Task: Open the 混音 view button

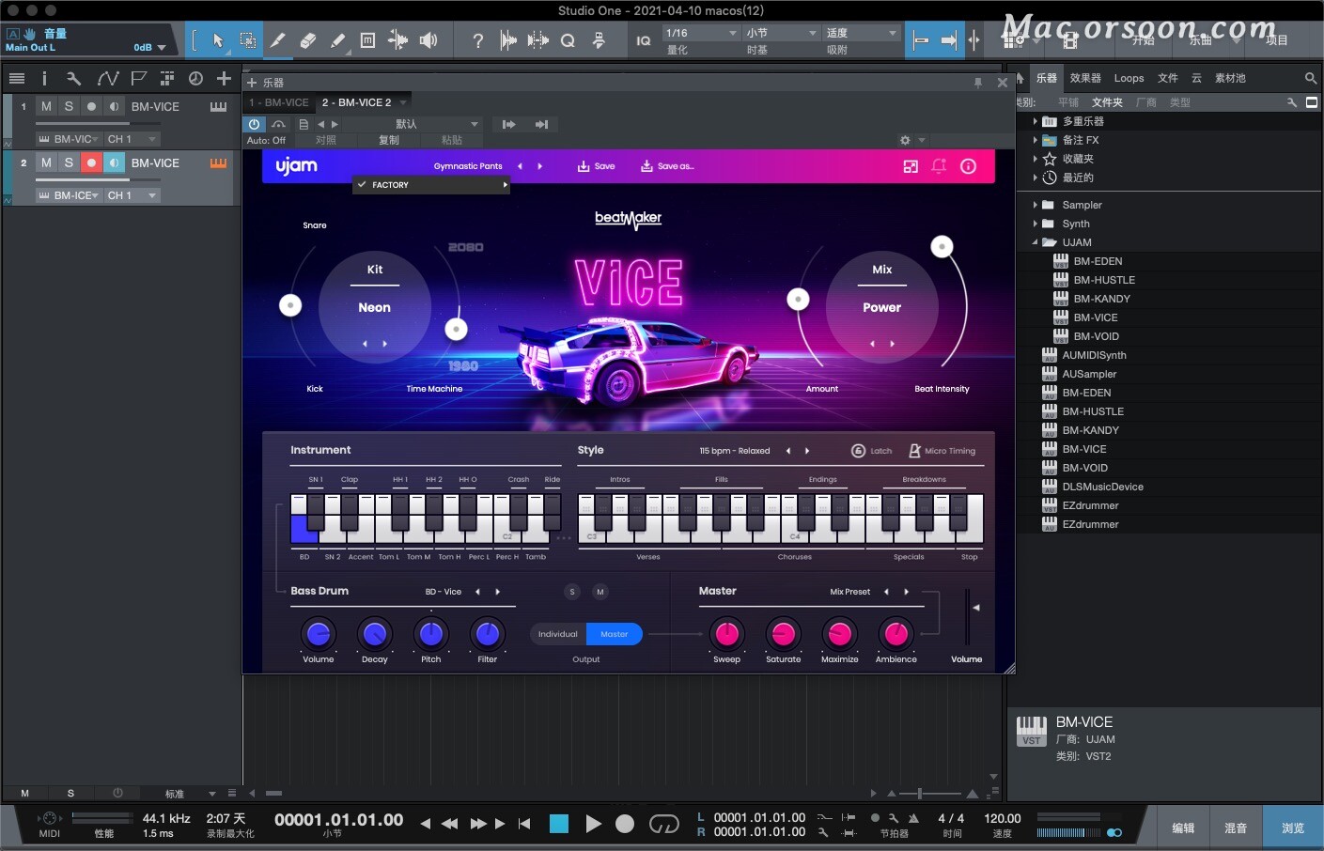Action: point(1236,828)
